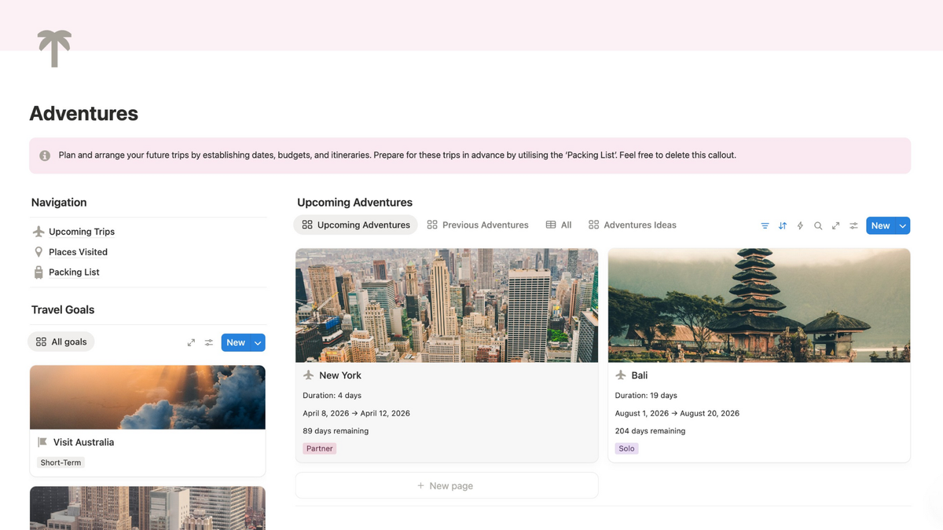Expand the dropdown arrow beside Travel Goals New
This screenshot has width=943, height=530.
(258, 343)
